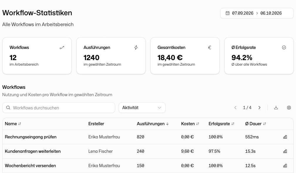Viewport: 296px width, 173px height.
Task: Go to the next page of workflows
Action: [259, 108]
